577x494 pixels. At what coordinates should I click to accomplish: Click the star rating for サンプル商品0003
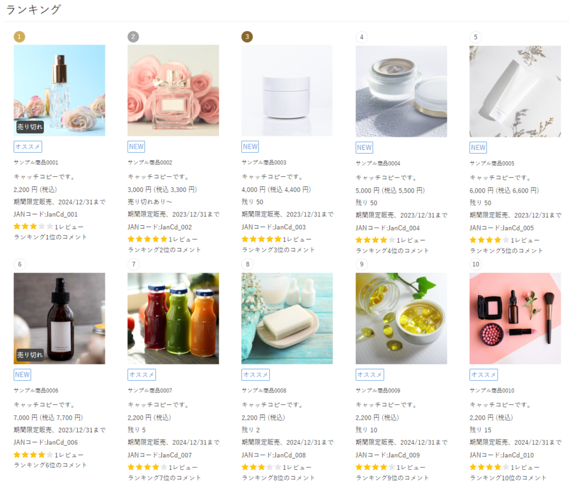pyautogui.click(x=261, y=239)
